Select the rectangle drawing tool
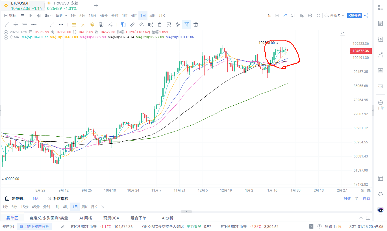Screen dimensions: 387x231 click(43, 25)
